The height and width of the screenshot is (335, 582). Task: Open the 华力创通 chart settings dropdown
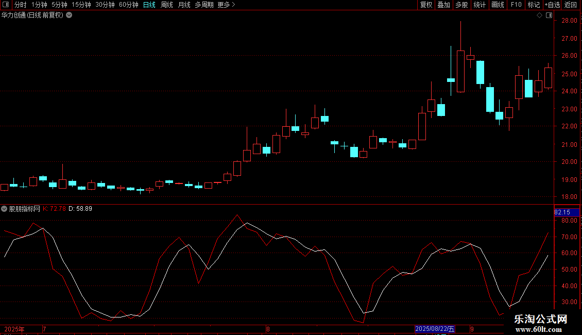pos(69,15)
